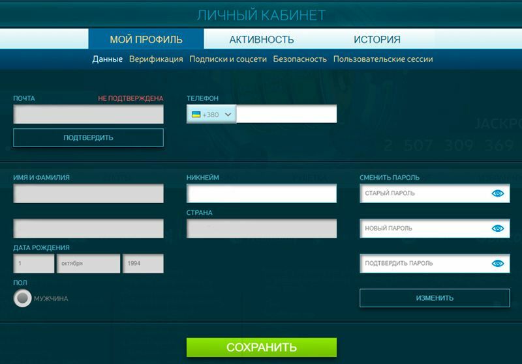Open the Активность tab

pyautogui.click(x=262, y=39)
